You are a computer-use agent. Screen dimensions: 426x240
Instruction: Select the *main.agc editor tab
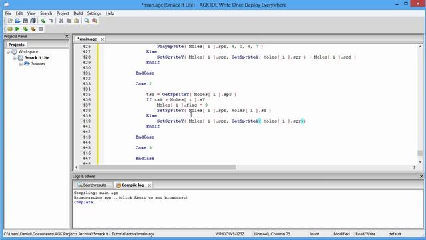(x=87, y=39)
